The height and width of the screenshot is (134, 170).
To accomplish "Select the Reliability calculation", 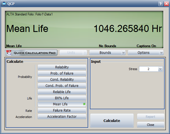I will [x=62, y=67].
